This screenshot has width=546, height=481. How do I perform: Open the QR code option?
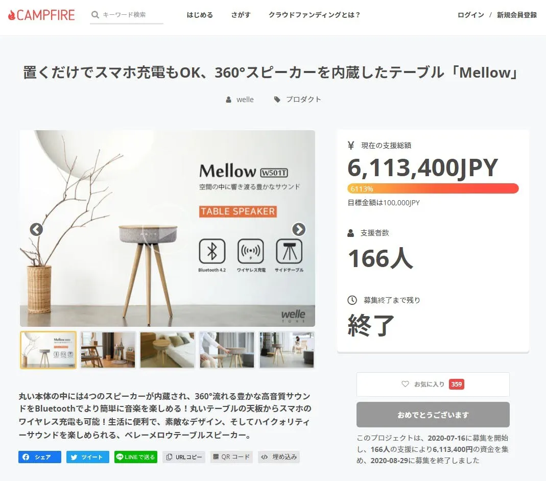click(x=231, y=457)
